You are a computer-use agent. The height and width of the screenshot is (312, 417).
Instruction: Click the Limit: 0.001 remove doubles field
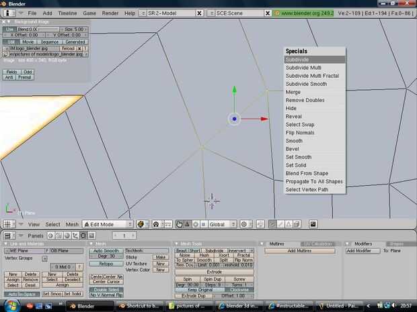pyautogui.click(x=210, y=265)
